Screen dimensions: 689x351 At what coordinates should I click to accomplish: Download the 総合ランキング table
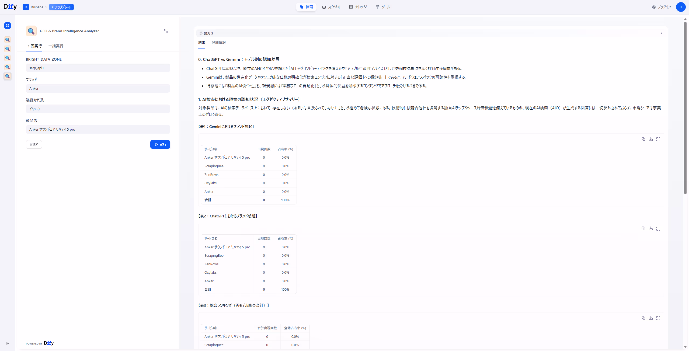pyautogui.click(x=651, y=318)
